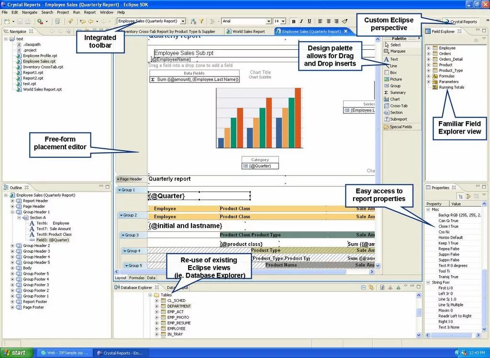Align text right in toolbar
The height and width of the screenshot is (358, 490).
(336, 21)
